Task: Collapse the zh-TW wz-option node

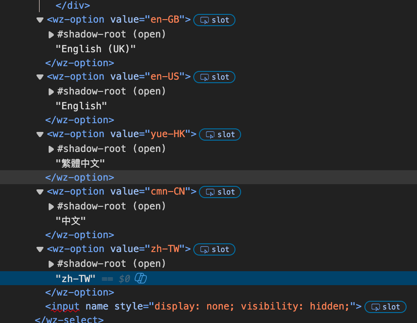Action: coord(40,249)
